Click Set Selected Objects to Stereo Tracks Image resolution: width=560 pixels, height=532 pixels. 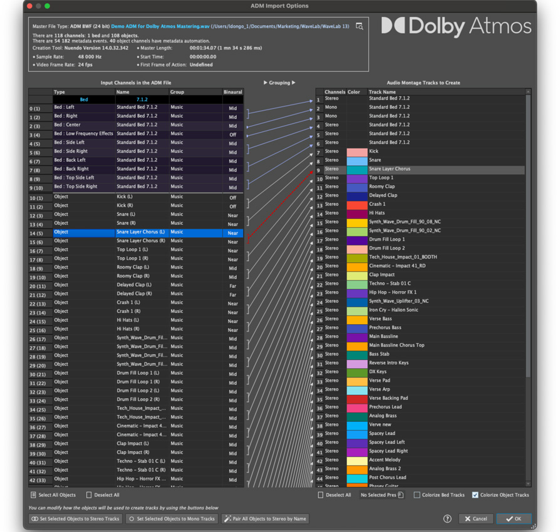75,519
